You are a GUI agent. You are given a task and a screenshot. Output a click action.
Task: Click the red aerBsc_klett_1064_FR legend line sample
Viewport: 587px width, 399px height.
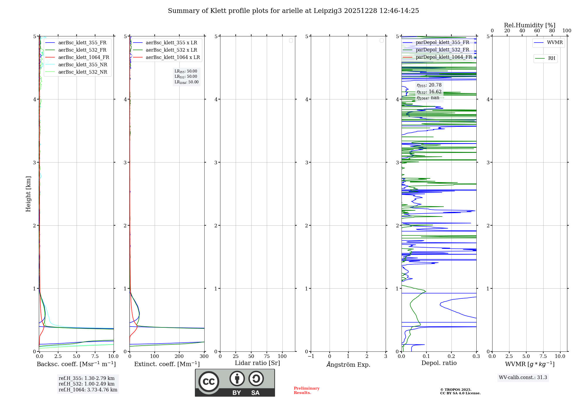[x=50, y=58]
